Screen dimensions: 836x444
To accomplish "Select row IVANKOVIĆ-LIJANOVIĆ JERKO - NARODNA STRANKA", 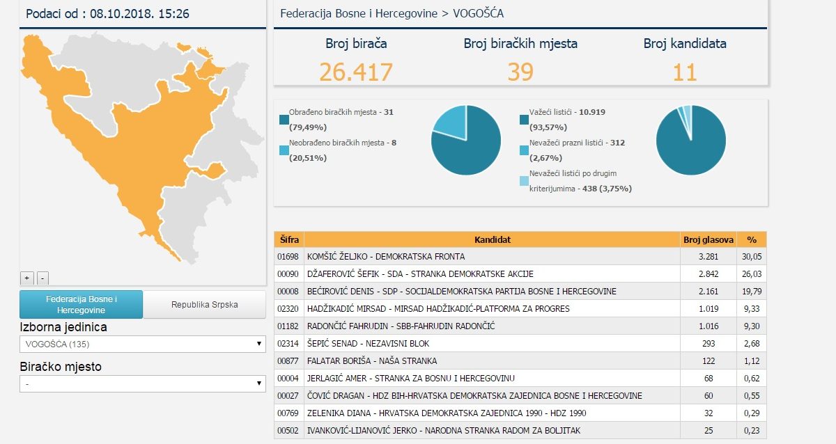I will pos(520,430).
